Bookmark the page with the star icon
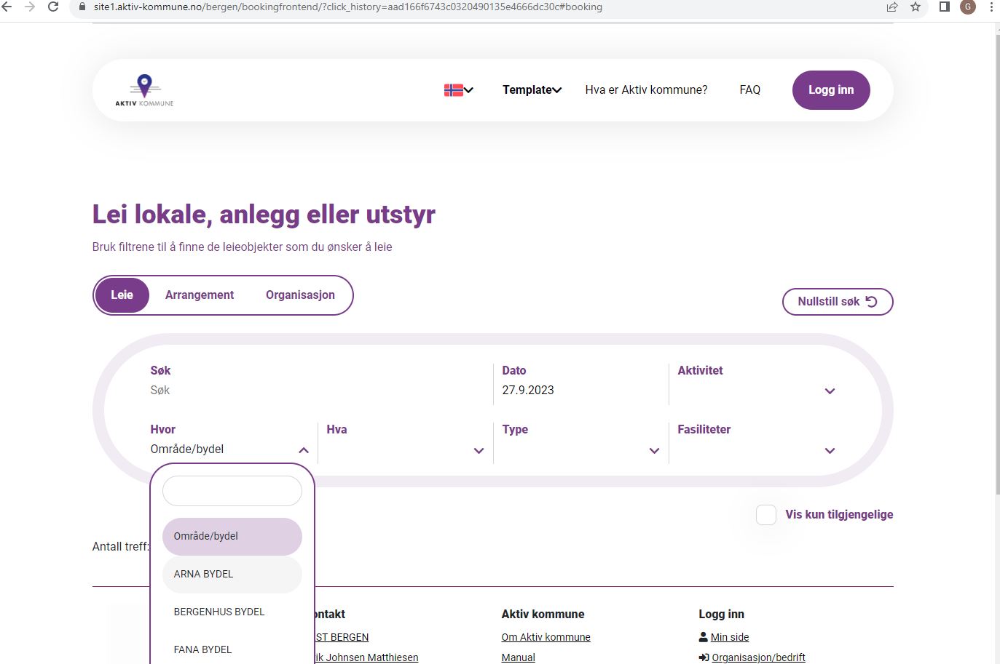 (x=914, y=7)
